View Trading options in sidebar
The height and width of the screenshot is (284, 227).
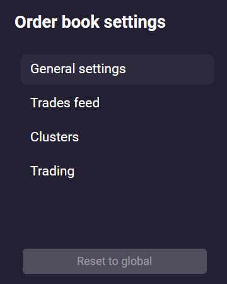click(x=117, y=171)
